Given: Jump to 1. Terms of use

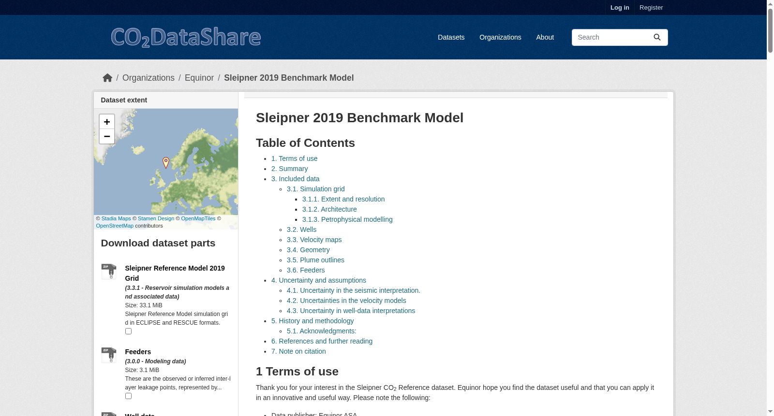Looking at the screenshot, I should (x=295, y=158).
